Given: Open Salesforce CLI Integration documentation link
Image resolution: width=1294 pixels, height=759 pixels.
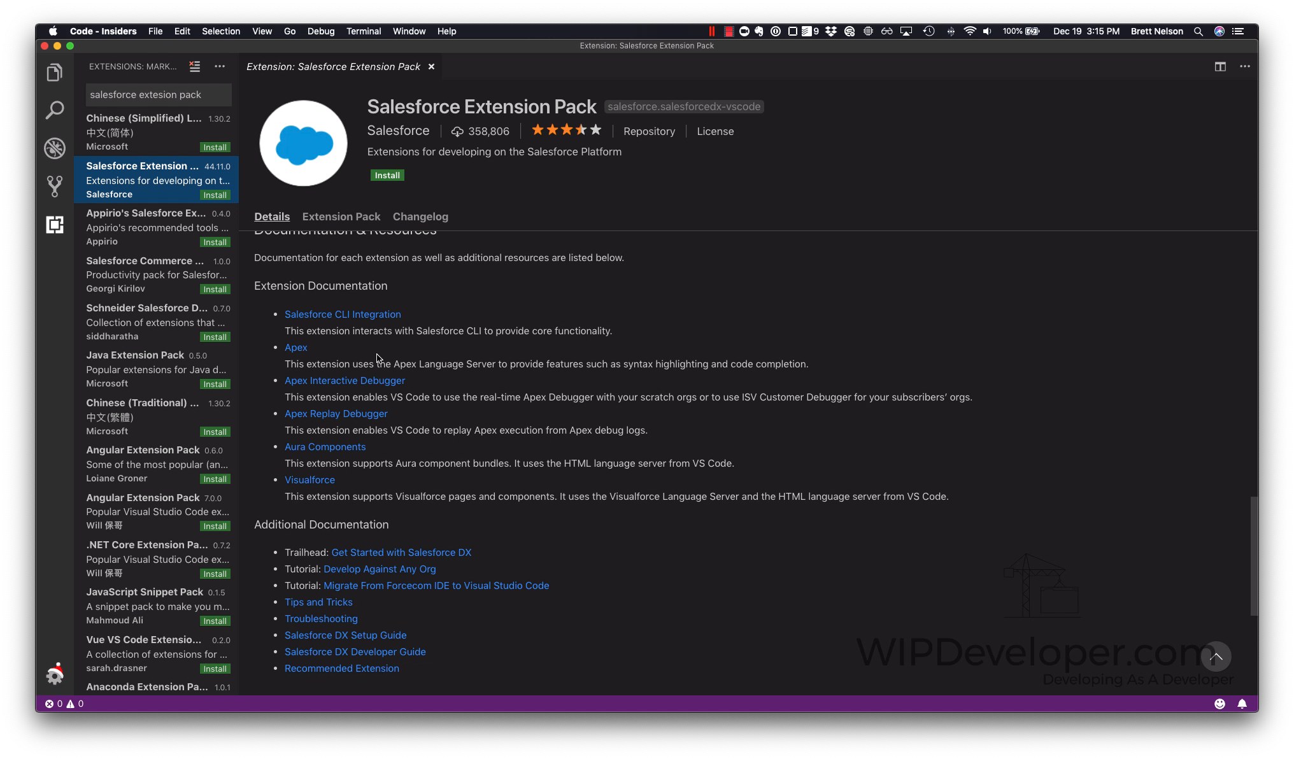Looking at the screenshot, I should pos(343,314).
